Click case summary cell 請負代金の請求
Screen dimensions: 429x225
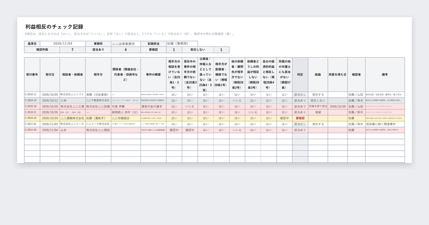[153, 106]
